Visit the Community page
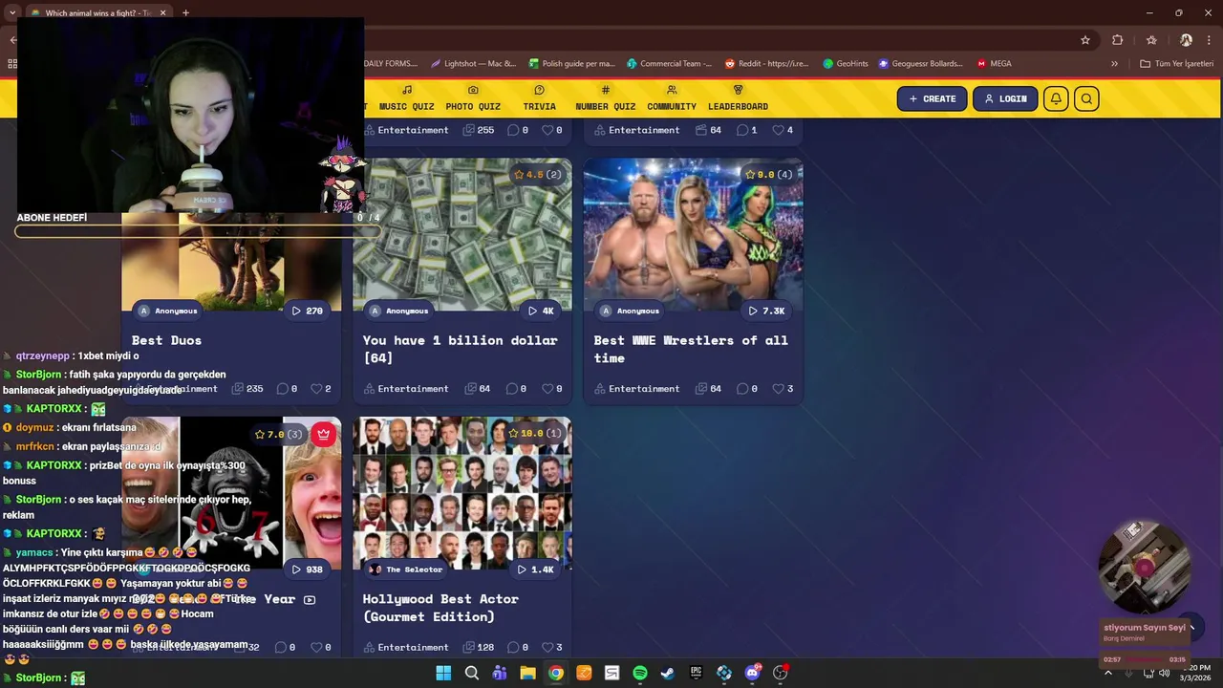The image size is (1223, 688). [x=671, y=98]
